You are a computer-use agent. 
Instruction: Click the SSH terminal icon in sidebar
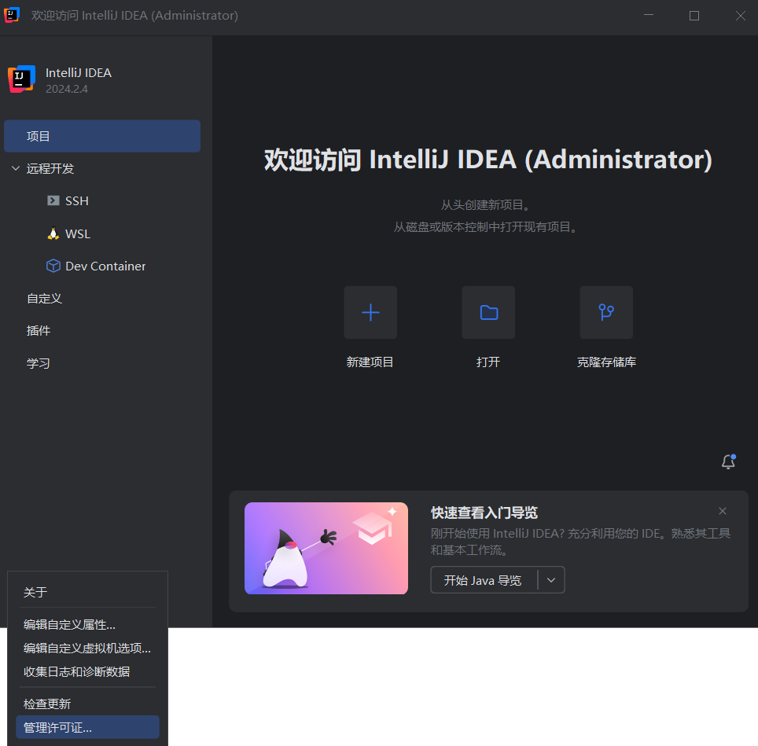(53, 200)
